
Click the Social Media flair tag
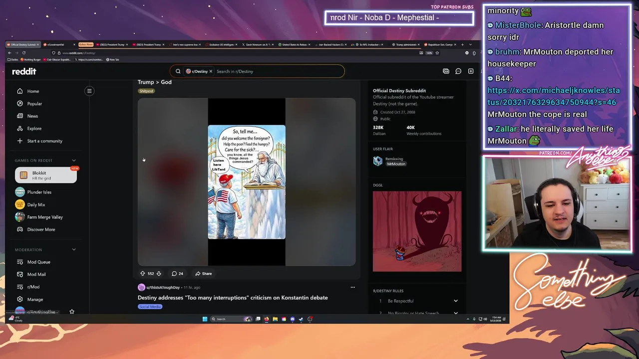(x=150, y=307)
